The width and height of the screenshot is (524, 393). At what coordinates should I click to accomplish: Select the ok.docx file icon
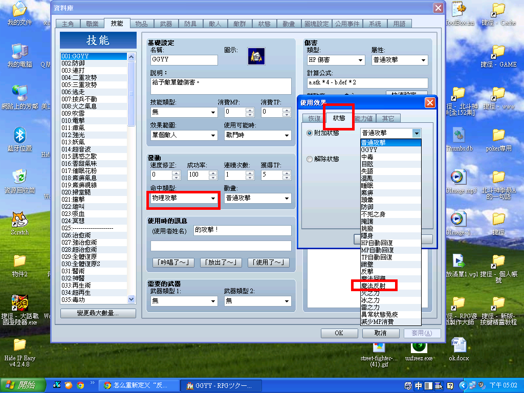pyautogui.click(x=458, y=350)
